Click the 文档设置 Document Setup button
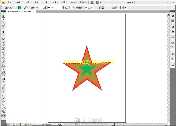The width and height of the screenshot is (176, 126). pos(100,8)
